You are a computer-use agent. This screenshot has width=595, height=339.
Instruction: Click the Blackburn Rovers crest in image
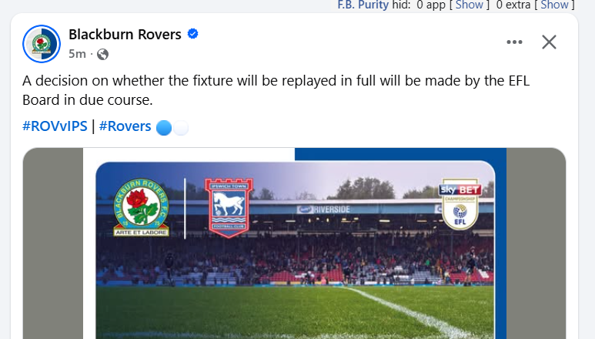pyautogui.click(x=142, y=208)
